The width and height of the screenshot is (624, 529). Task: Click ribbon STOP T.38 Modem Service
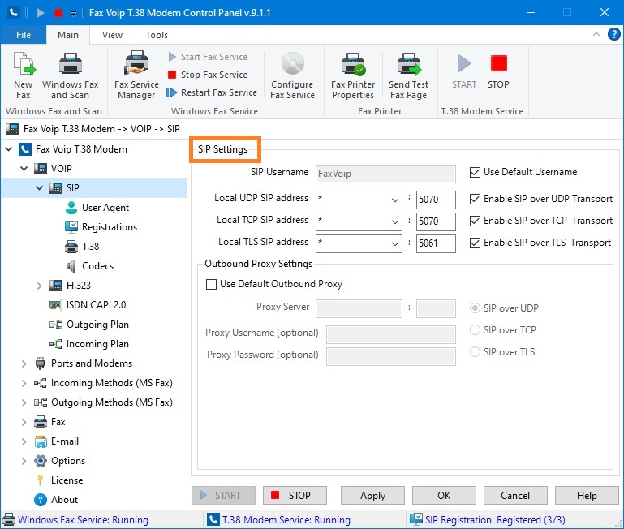(x=498, y=71)
